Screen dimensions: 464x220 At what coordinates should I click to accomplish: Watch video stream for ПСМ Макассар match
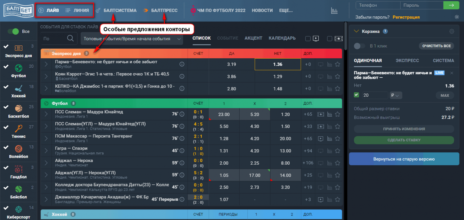[321, 139]
